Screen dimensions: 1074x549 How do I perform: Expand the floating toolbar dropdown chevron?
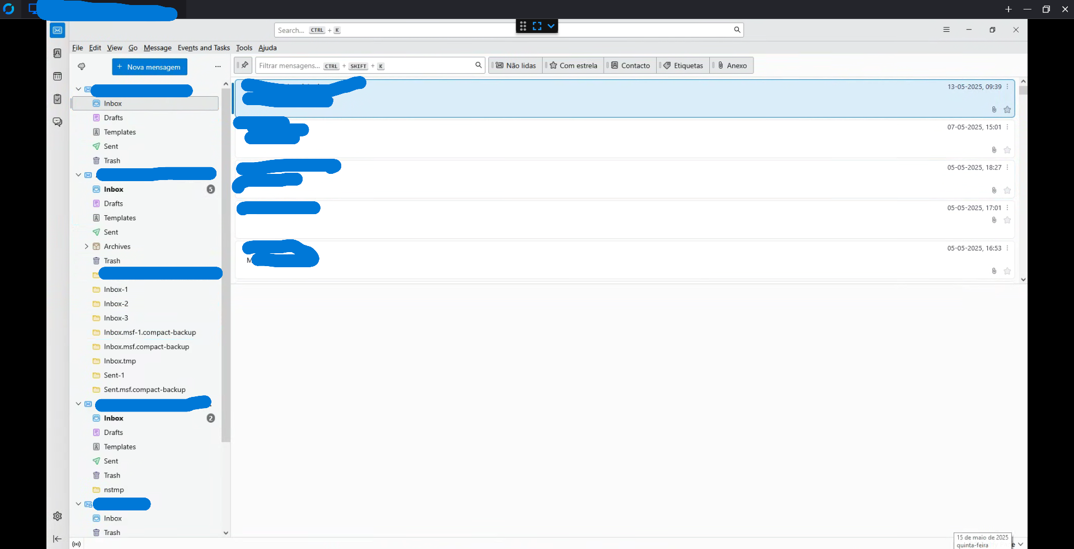tap(551, 26)
